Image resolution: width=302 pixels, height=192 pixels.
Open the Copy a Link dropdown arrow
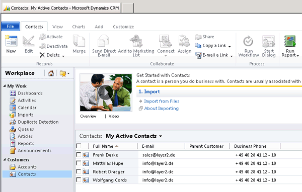coord(230,47)
